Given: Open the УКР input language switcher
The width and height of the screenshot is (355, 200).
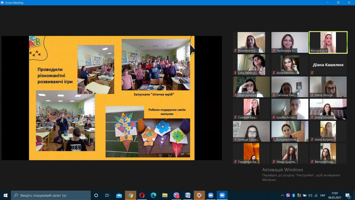Looking at the screenshot, I should click(322, 195).
